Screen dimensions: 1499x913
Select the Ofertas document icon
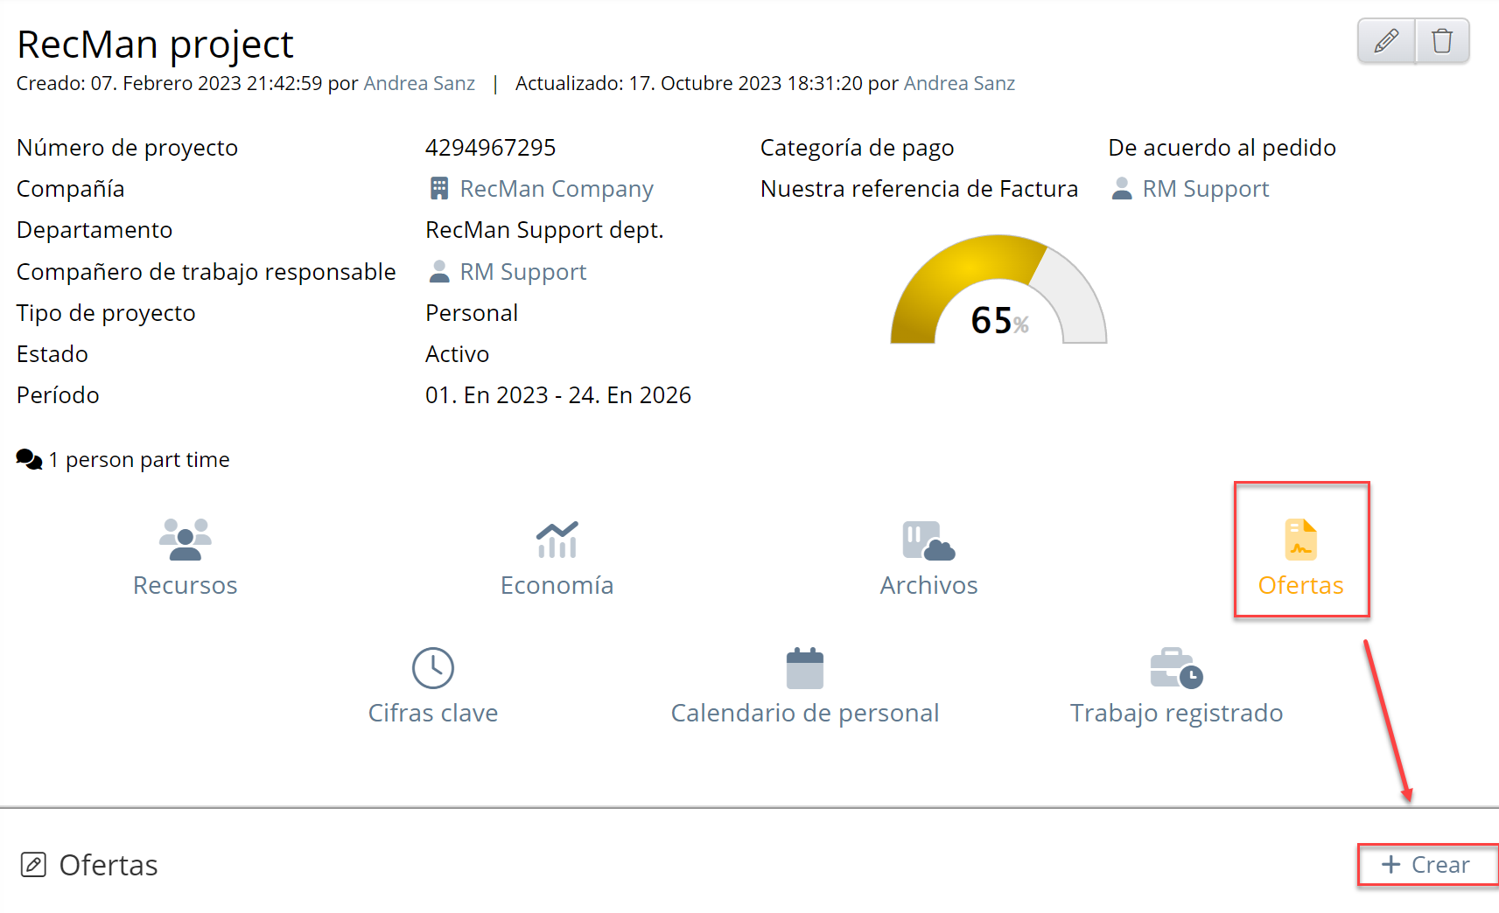point(1300,540)
